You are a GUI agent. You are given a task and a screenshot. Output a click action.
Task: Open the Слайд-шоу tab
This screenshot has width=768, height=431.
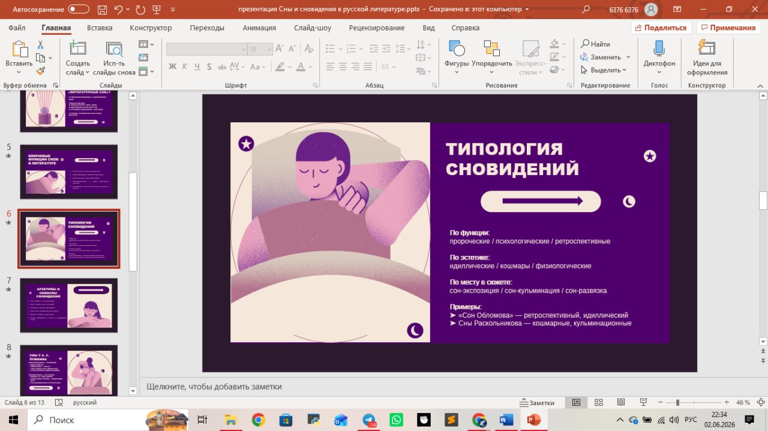click(313, 28)
